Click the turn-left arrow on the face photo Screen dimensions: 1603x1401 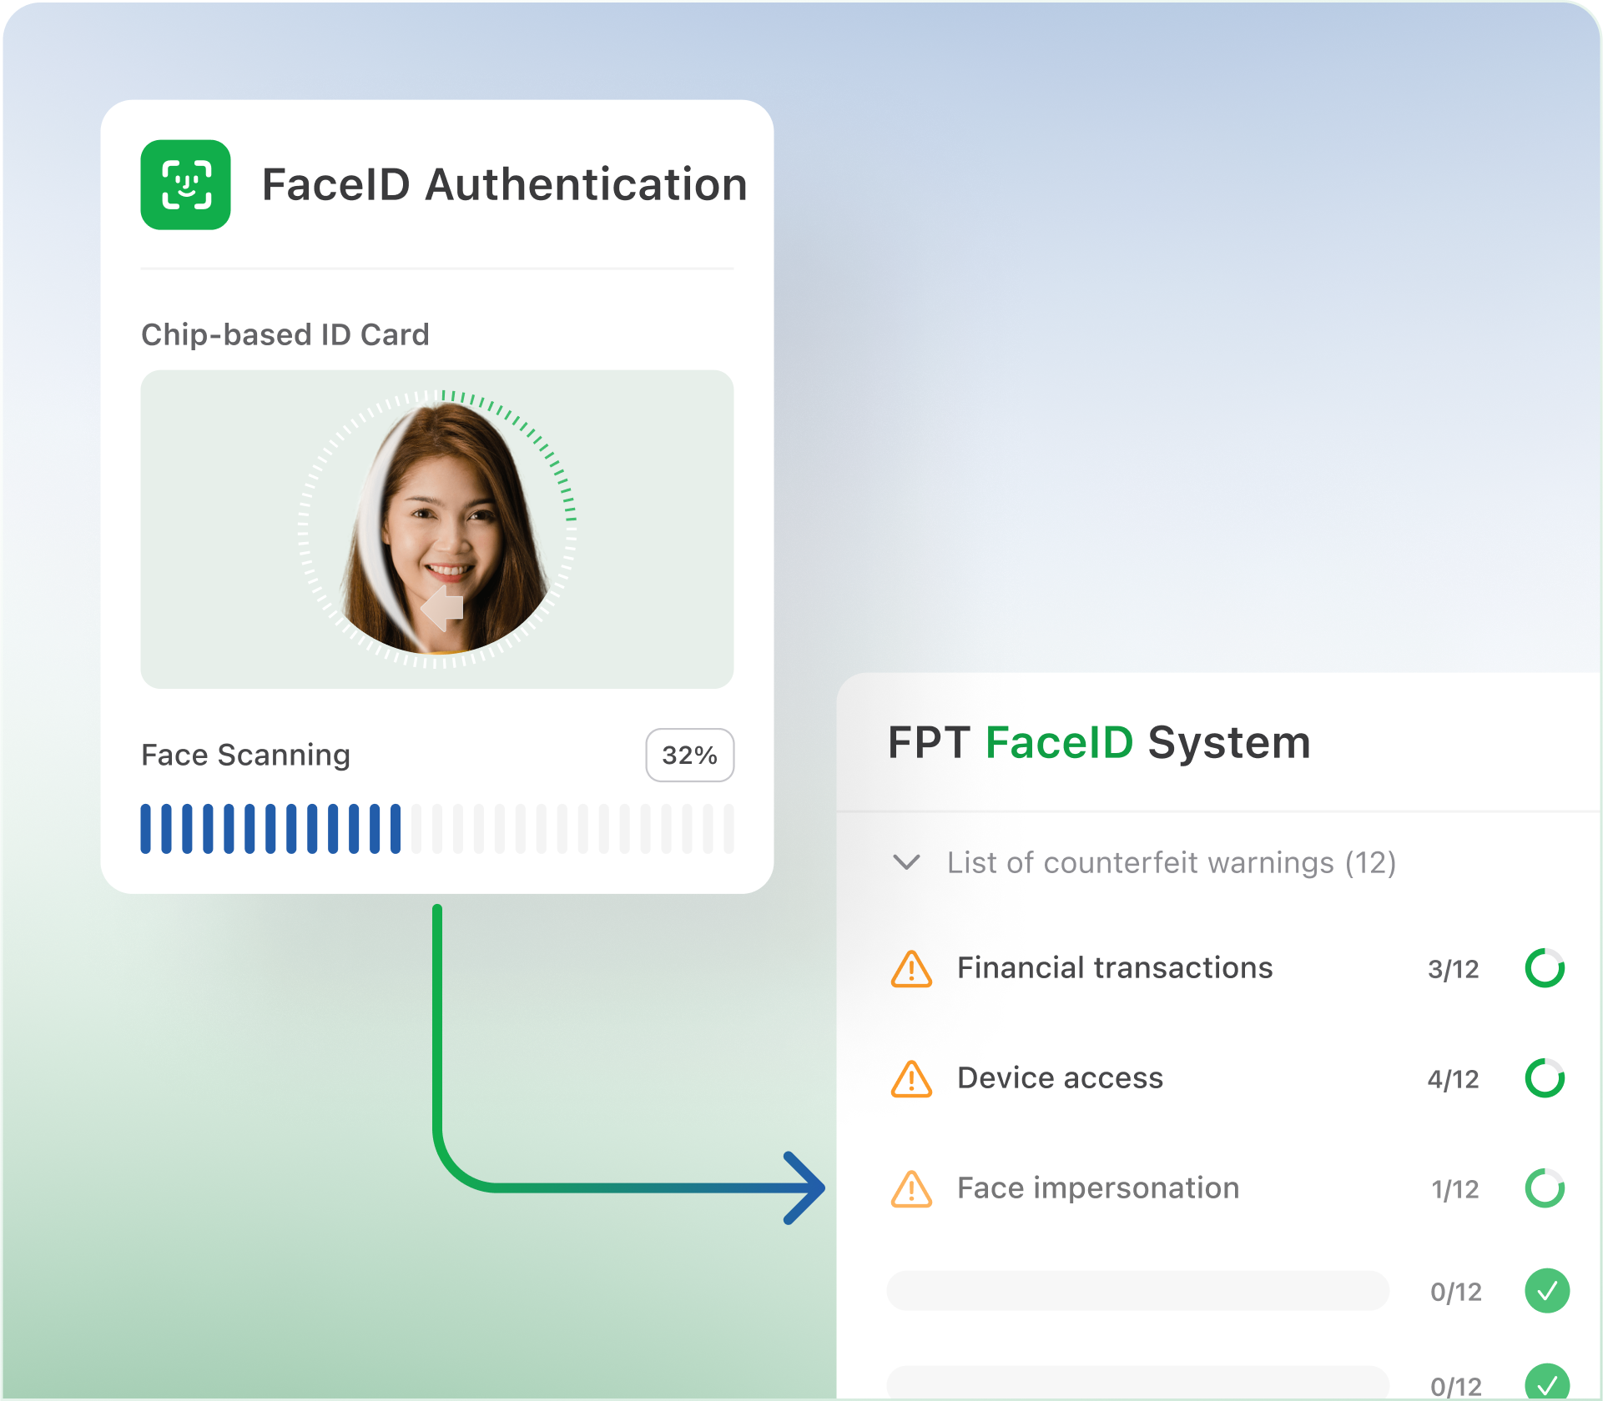pyautogui.click(x=442, y=607)
